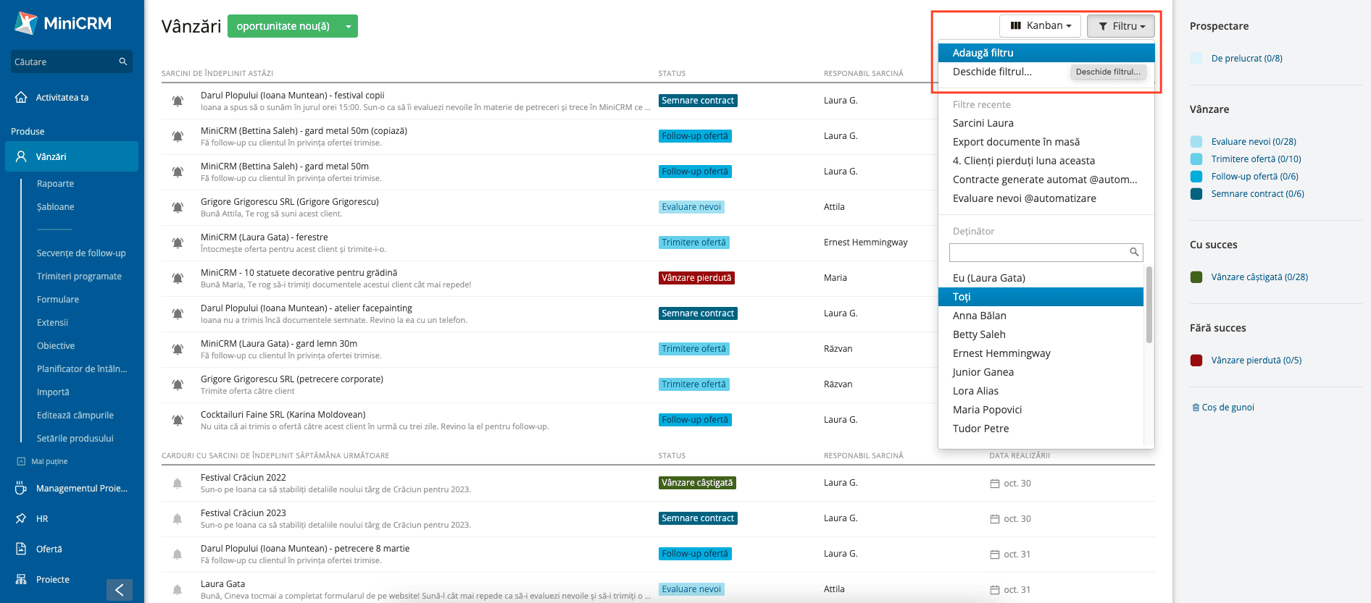Image resolution: width=1371 pixels, height=603 pixels.
Task: Click bell icon for gard lemn 30m row
Action: coord(178,349)
